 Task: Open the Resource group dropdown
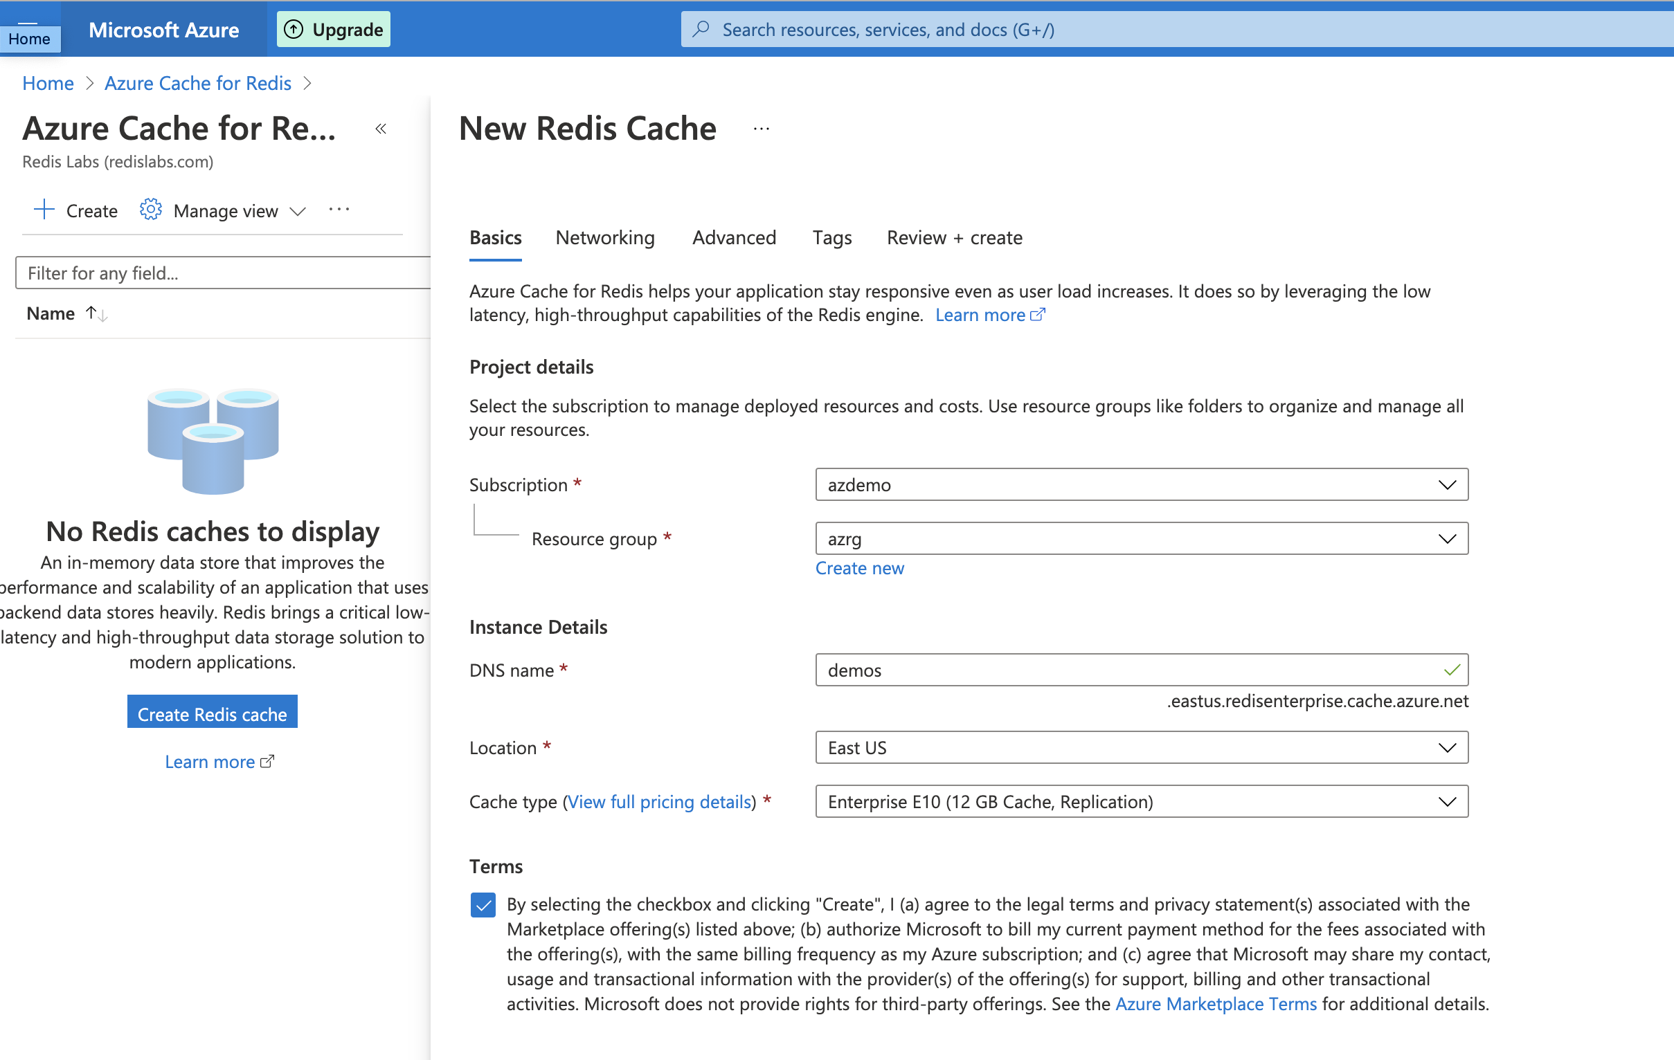click(x=1142, y=538)
